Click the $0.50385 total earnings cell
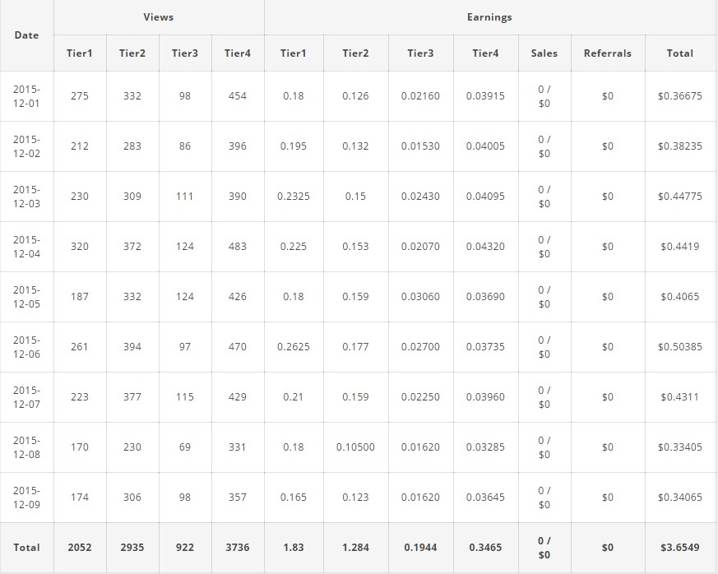The image size is (718, 574). (x=679, y=347)
